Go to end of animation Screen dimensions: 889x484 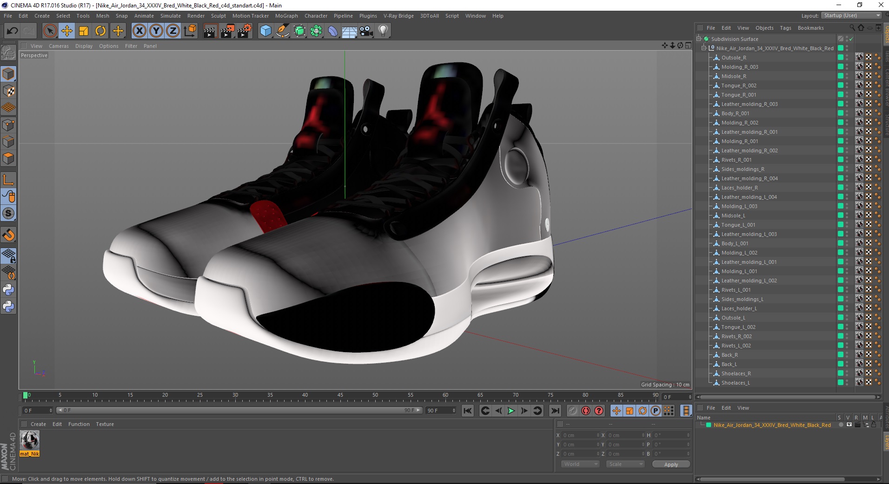[x=555, y=411]
